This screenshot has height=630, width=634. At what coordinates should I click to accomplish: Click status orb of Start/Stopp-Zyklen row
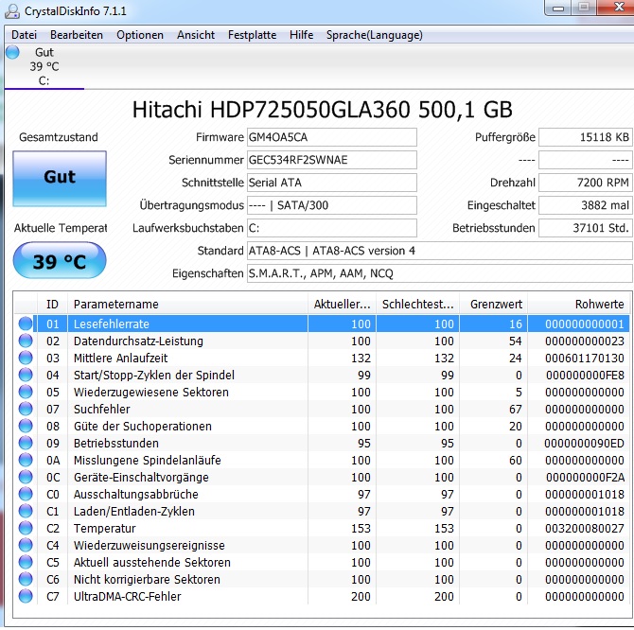26,375
